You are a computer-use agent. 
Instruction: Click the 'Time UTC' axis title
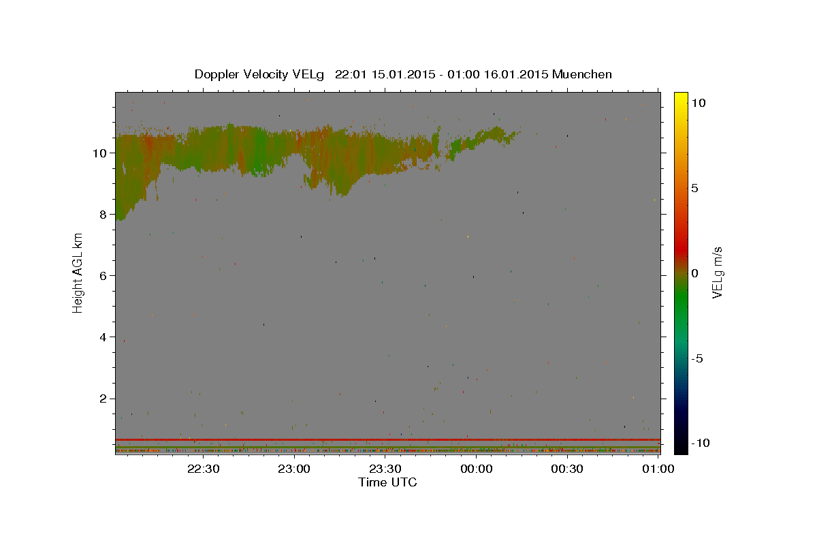[387, 482]
